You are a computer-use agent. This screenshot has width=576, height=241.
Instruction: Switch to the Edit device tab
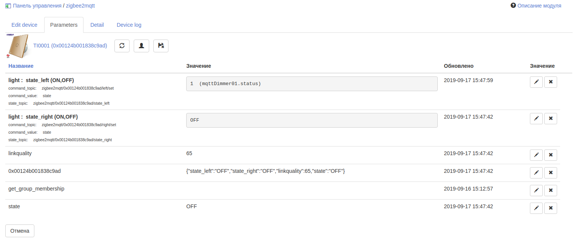point(25,25)
